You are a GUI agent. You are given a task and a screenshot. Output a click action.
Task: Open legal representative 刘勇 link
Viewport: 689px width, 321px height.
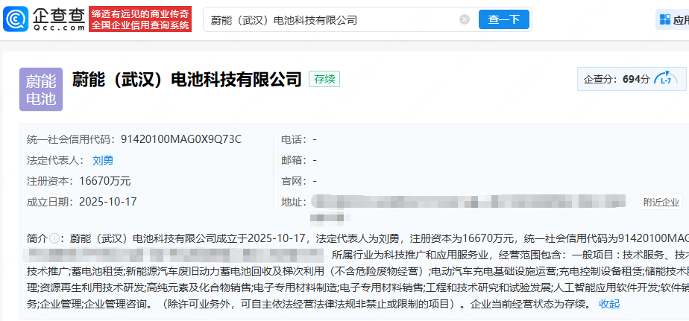pos(103,160)
